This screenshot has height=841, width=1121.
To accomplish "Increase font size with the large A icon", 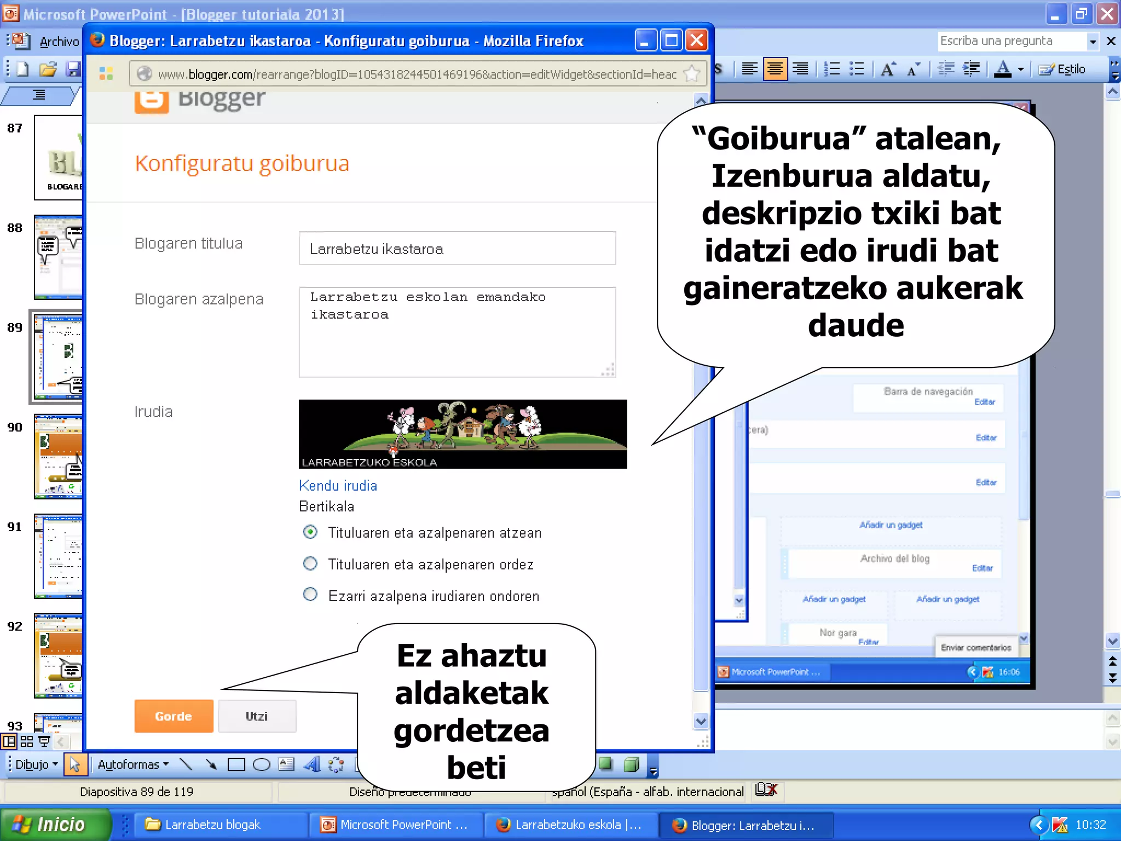I will (889, 69).
